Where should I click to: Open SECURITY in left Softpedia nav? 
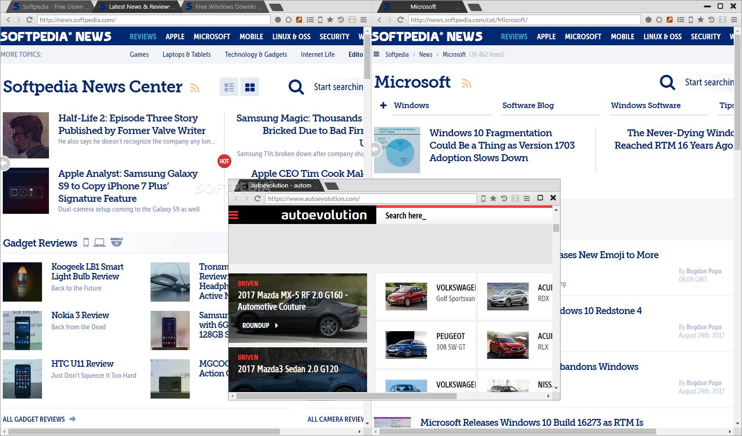pyautogui.click(x=334, y=36)
